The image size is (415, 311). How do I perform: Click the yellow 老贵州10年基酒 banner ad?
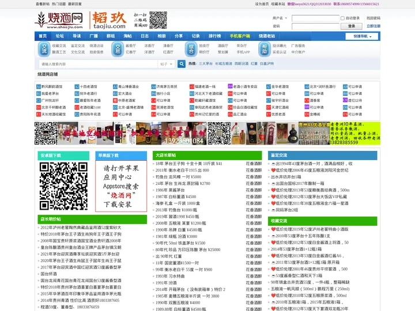355,133
